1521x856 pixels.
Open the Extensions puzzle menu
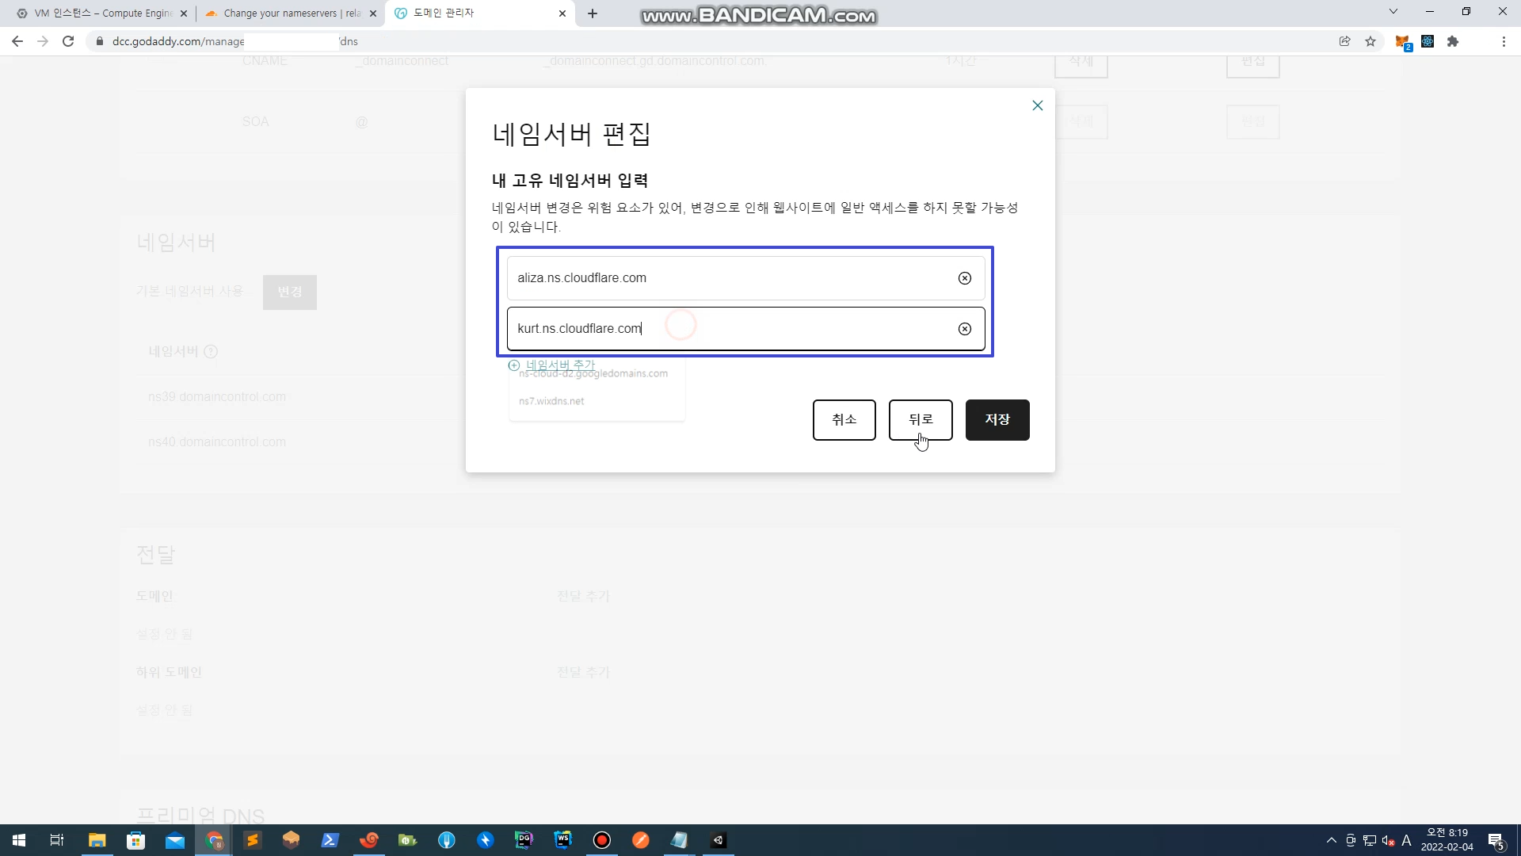(1452, 41)
